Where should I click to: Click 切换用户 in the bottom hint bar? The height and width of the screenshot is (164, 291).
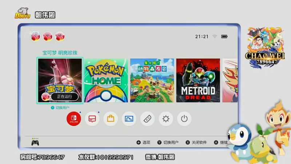168,142
